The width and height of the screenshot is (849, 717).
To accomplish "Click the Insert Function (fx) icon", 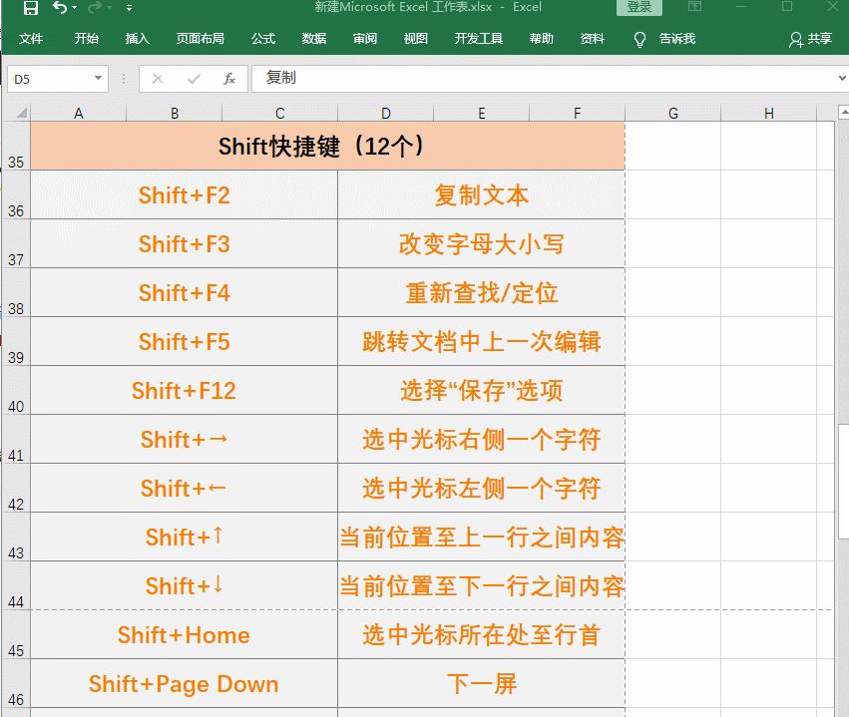I will pyautogui.click(x=230, y=78).
